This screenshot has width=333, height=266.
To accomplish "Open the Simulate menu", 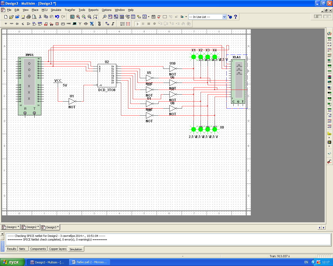I will [56, 10].
